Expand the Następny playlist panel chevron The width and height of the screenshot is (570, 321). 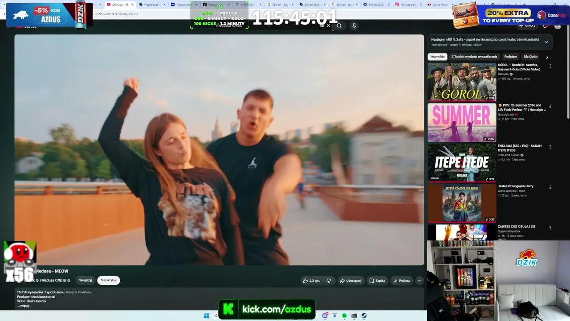(x=546, y=42)
